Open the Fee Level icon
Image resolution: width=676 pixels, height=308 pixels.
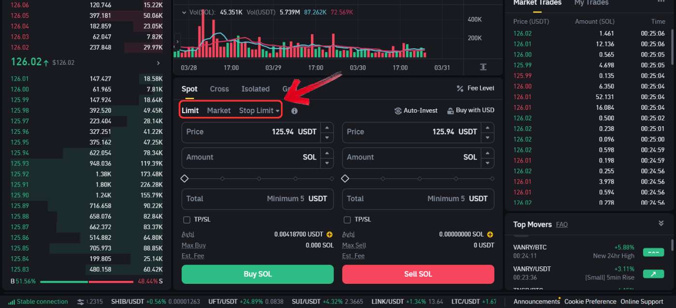click(x=460, y=88)
